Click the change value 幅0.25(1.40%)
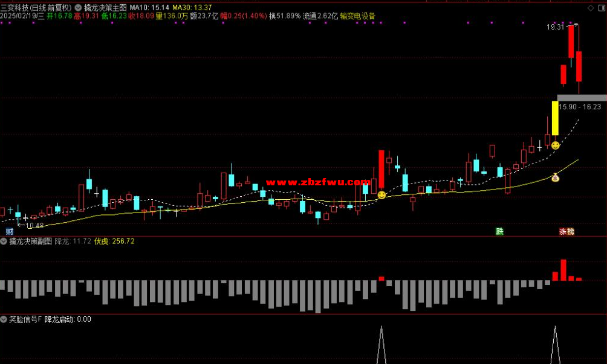This screenshot has height=364, width=607. [244, 16]
